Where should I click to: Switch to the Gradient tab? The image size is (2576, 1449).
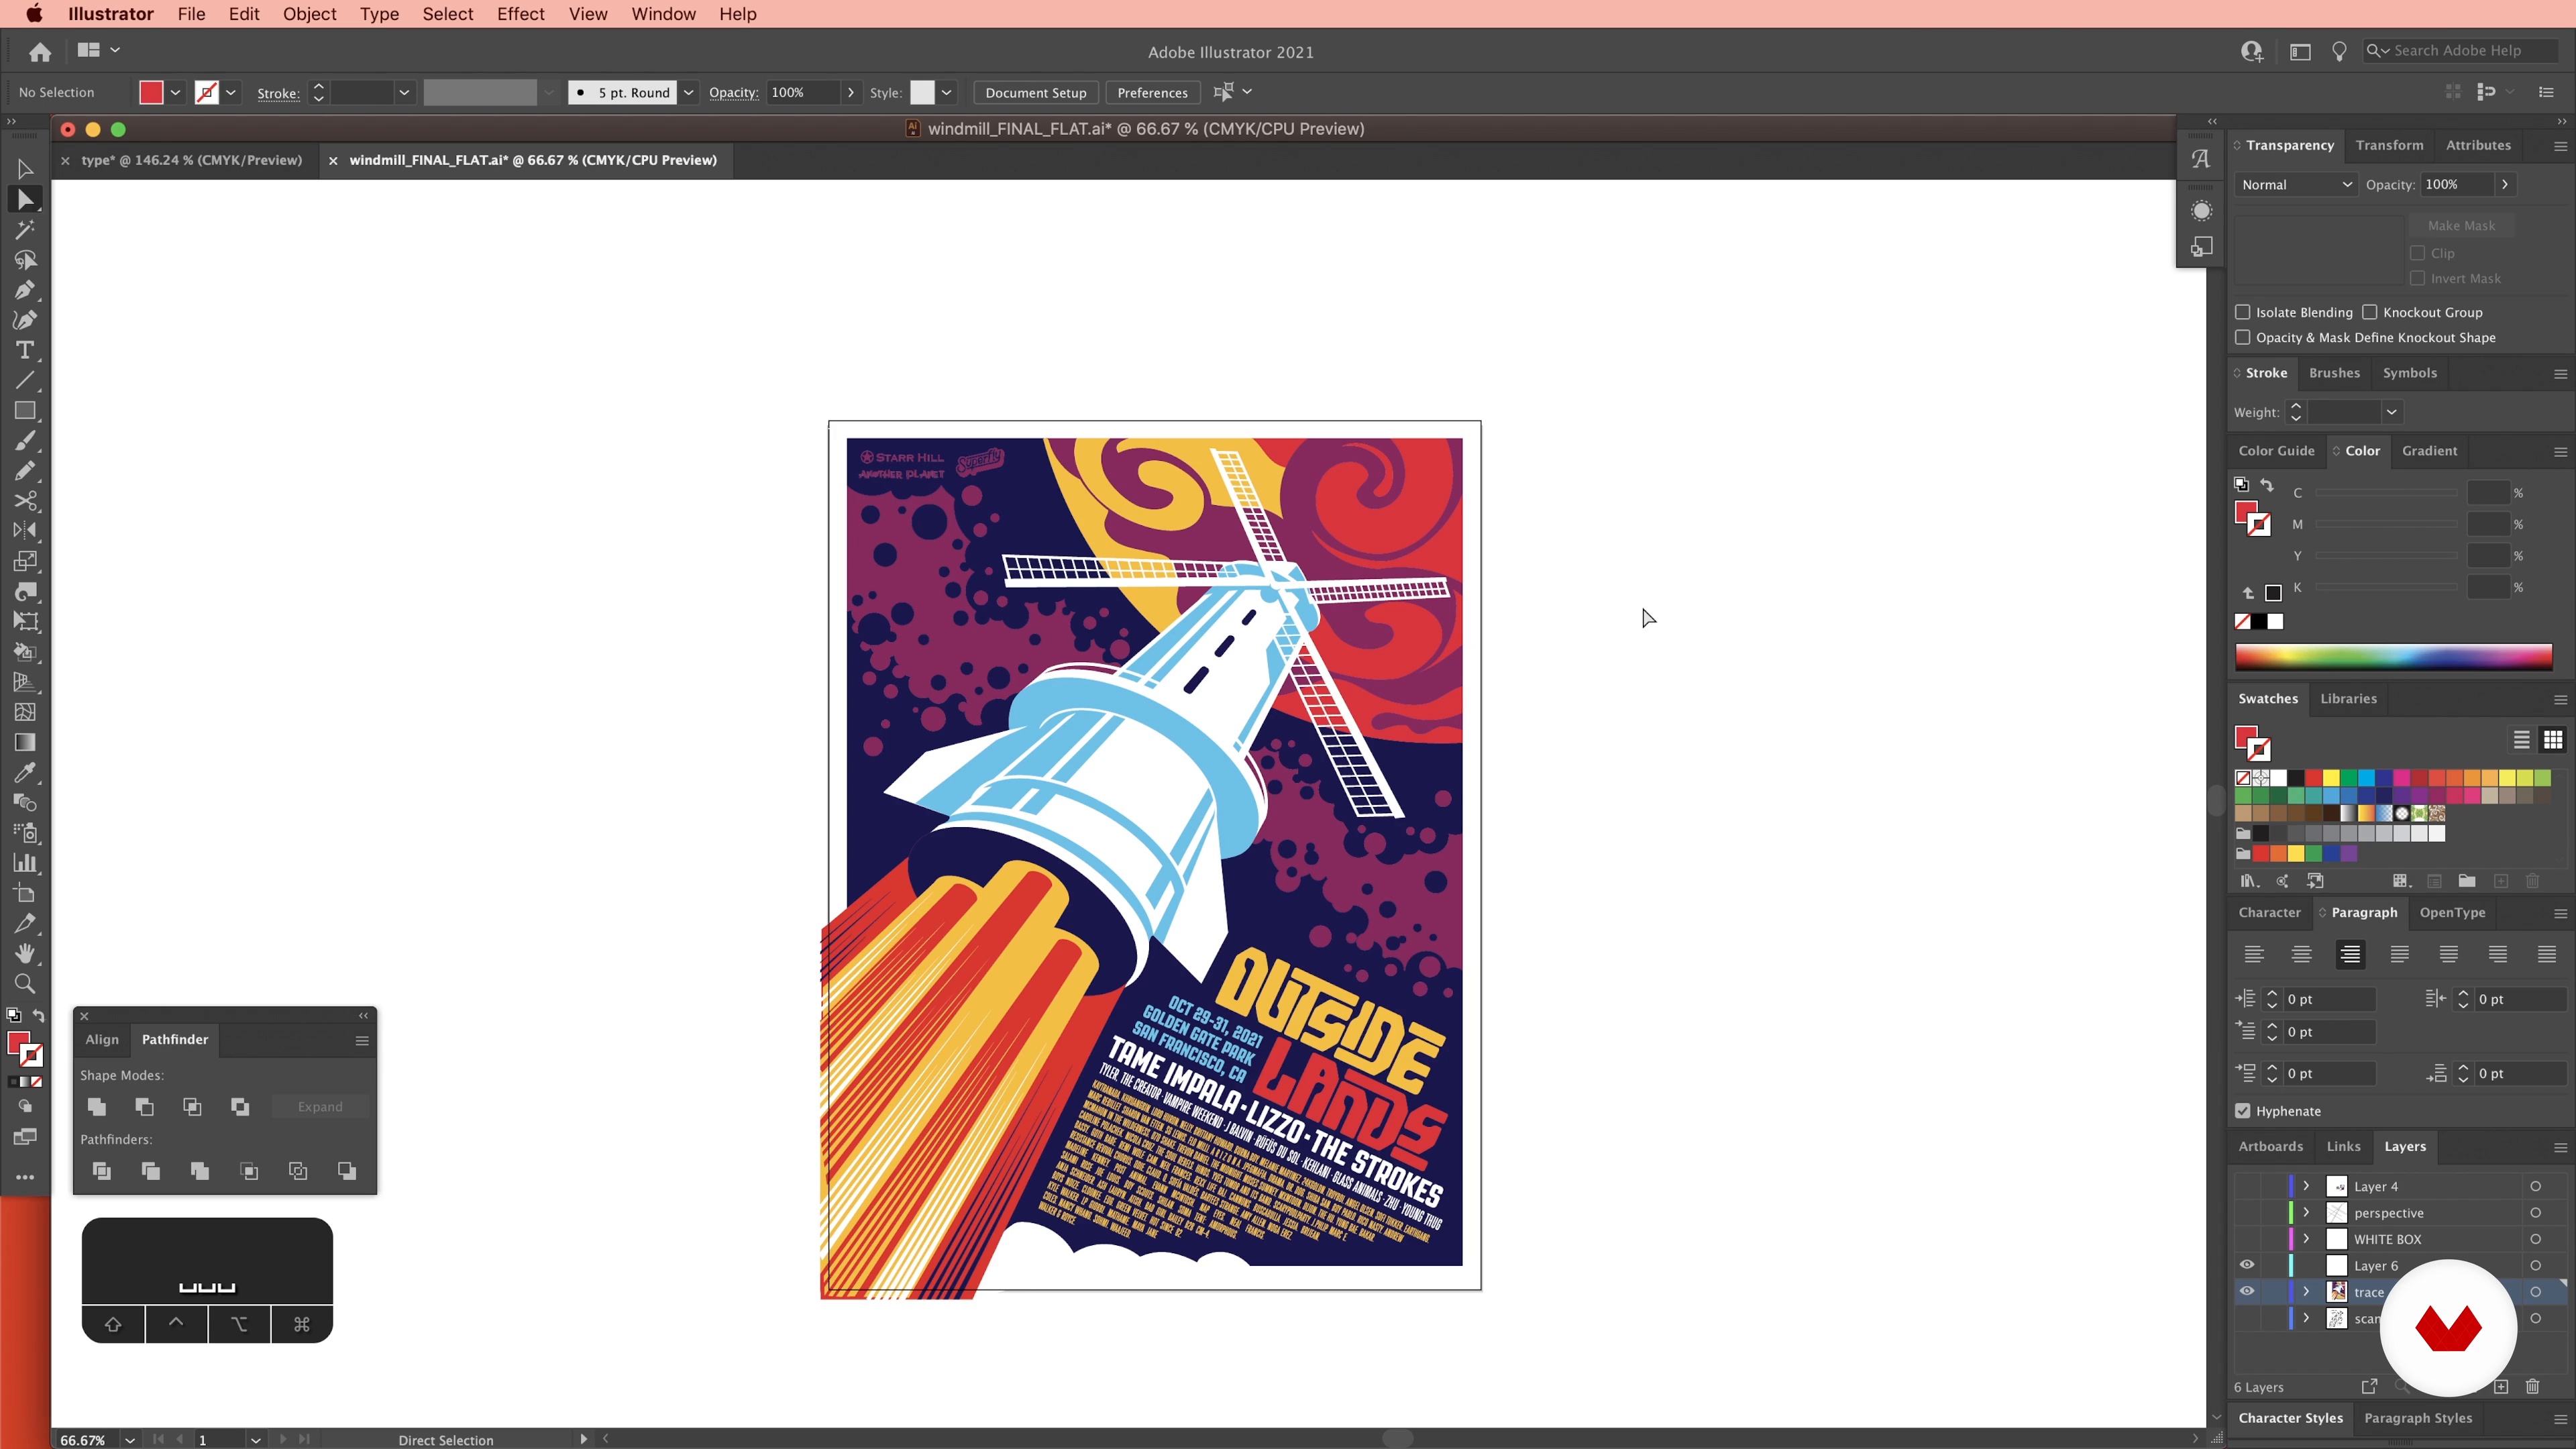coord(2429,451)
